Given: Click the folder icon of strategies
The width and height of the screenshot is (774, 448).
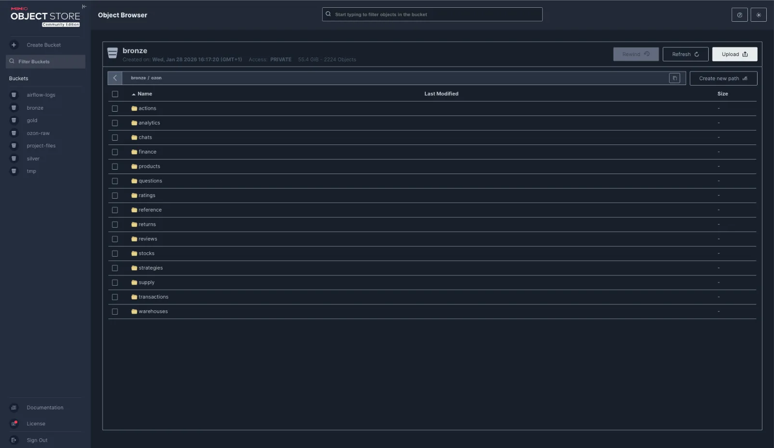Looking at the screenshot, I should point(134,268).
